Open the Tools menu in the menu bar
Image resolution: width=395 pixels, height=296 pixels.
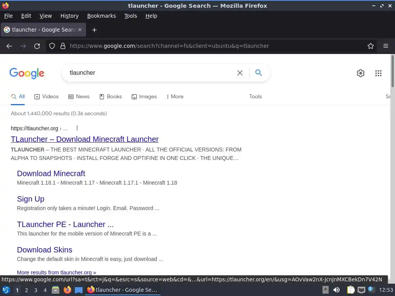[130, 16]
